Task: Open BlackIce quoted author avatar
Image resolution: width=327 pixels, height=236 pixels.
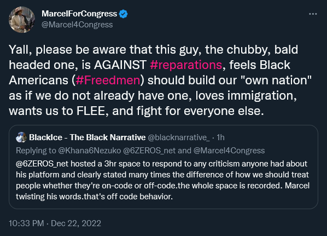Action: [21, 137]
